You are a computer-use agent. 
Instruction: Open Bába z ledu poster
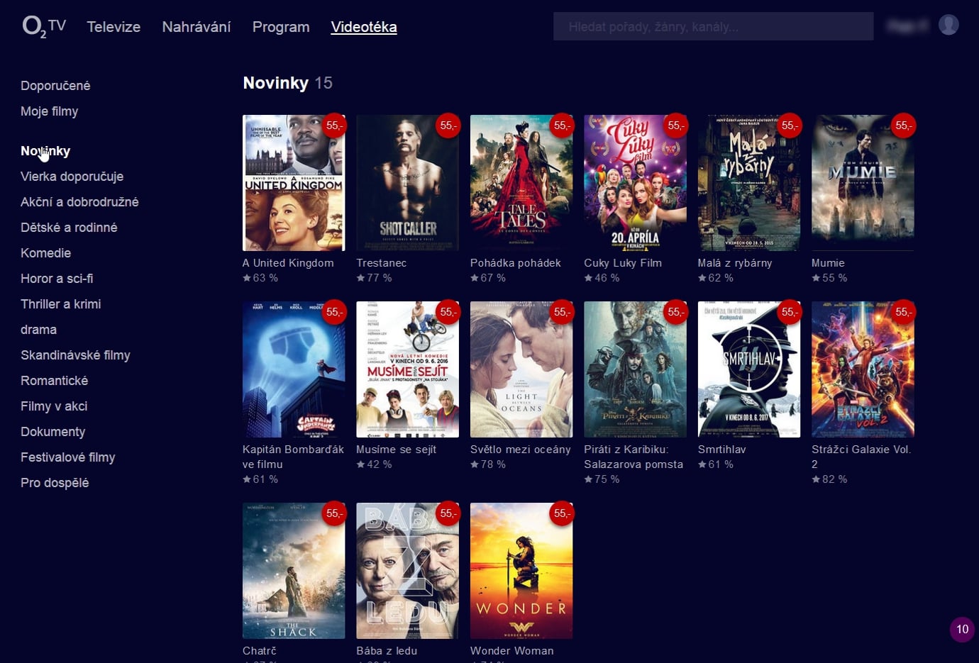click(408, 571)
